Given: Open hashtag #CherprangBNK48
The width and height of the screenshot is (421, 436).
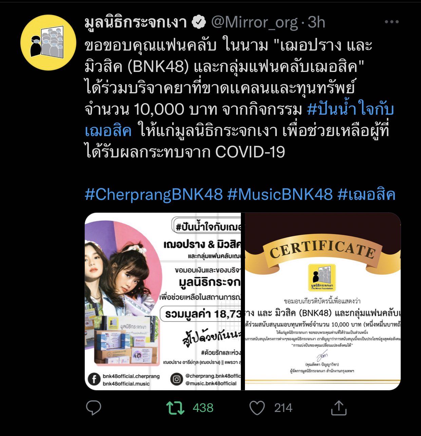Looking at the screenshot, I should pyautogui.click(x=154, y=194).
